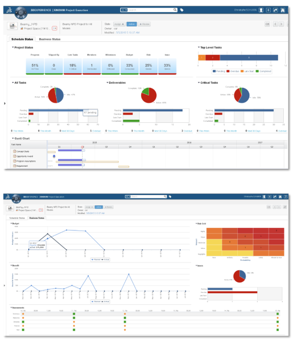The image size is (300, 345).
Task: Click the refresh icon in the lower window toolbar
Action: coord(285,207)
